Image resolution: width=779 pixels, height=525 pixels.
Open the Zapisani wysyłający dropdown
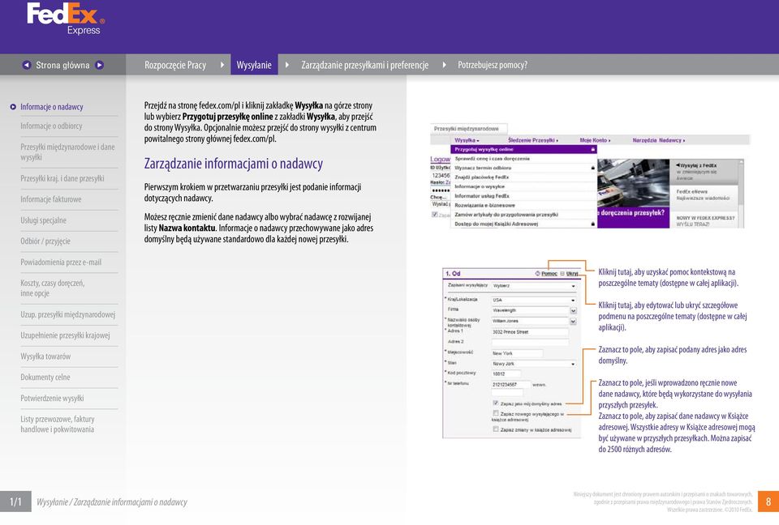point(534,286)
